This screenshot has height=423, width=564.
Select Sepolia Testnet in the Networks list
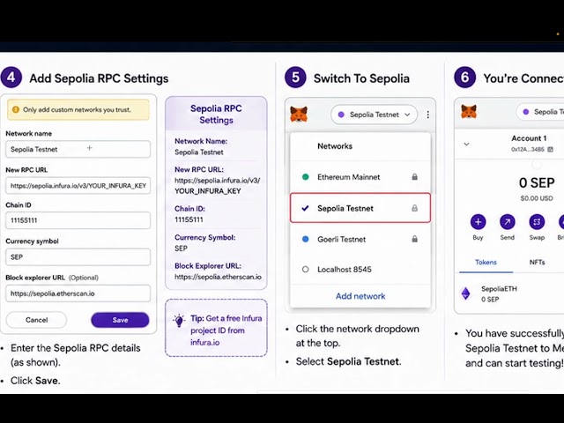click(x=360, y=208)
